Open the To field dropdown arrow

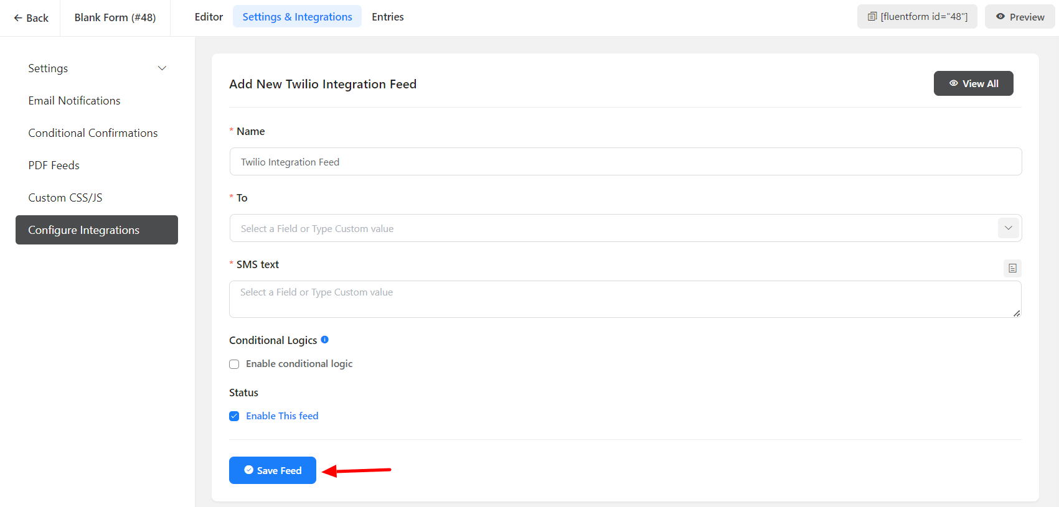coord(1008,228)
